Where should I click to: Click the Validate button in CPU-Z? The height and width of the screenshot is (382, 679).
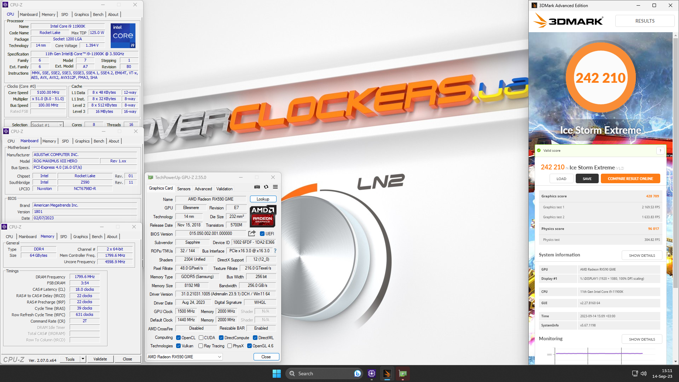click(100, 359)
